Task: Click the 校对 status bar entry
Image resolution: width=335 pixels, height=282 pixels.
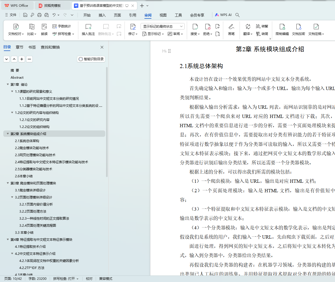Action: coord(89,278)
